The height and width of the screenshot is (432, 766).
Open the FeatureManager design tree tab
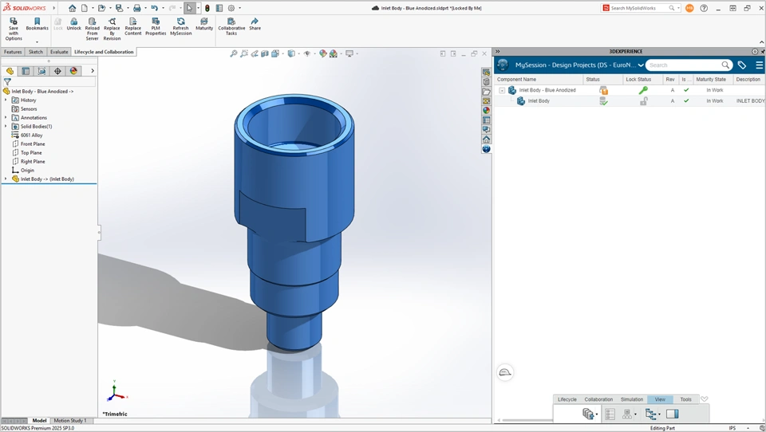click(10, 71)
